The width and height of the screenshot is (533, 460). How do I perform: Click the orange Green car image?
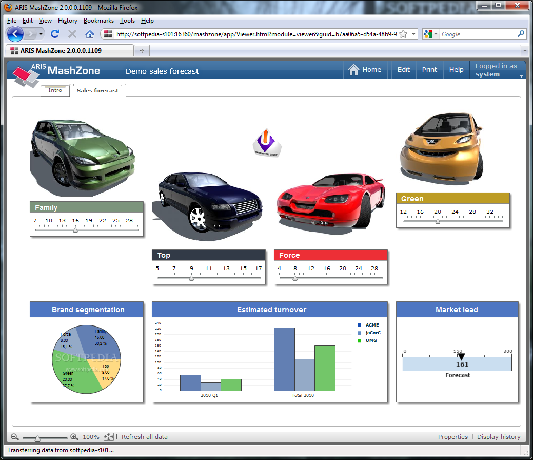tap(441, 148)
